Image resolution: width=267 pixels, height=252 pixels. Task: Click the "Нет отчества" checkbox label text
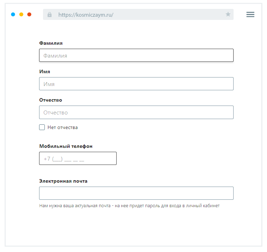(x=63, y=128)
